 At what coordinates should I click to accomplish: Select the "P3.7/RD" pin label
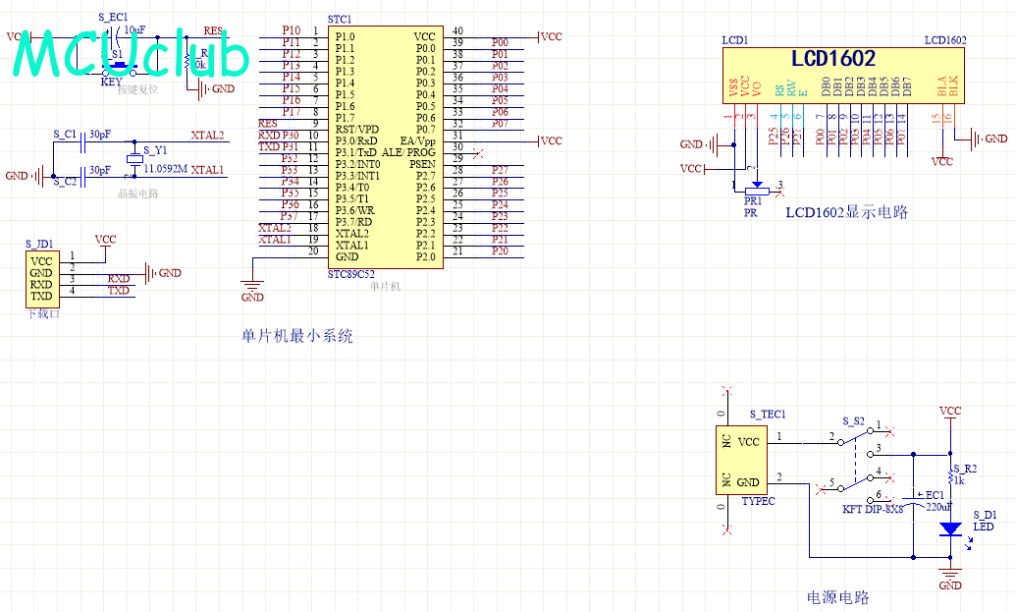tap(353, 222)
